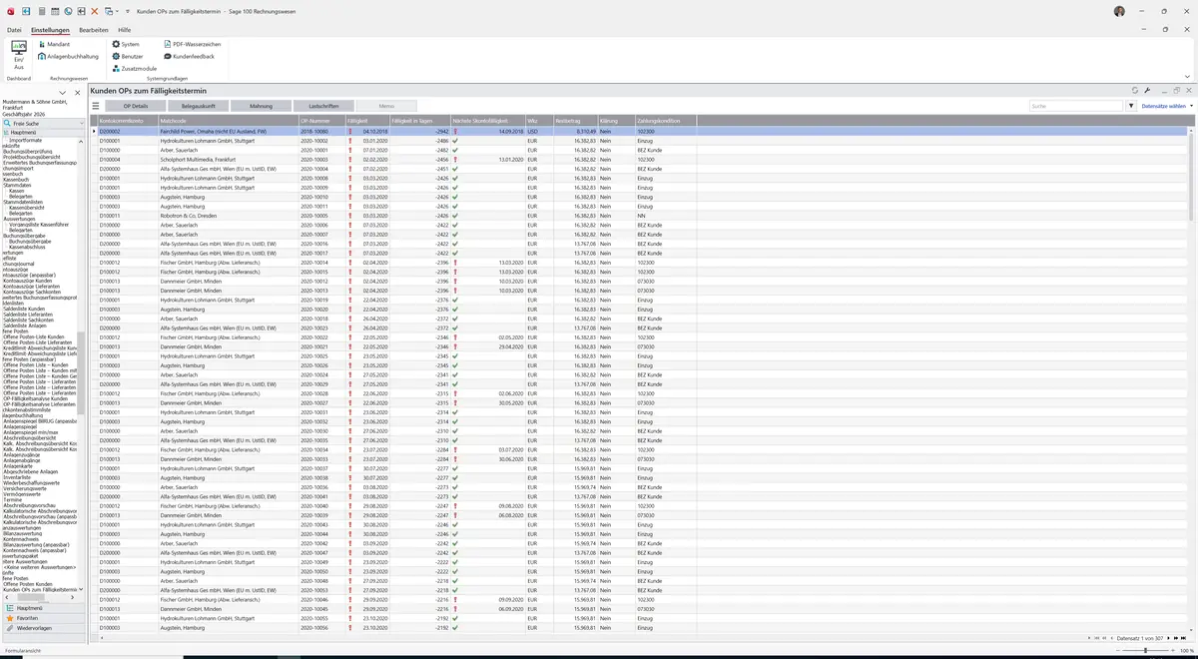Click the OP Details button
The width and height of the screenshot is (1198, 659).
pos(136,106)
